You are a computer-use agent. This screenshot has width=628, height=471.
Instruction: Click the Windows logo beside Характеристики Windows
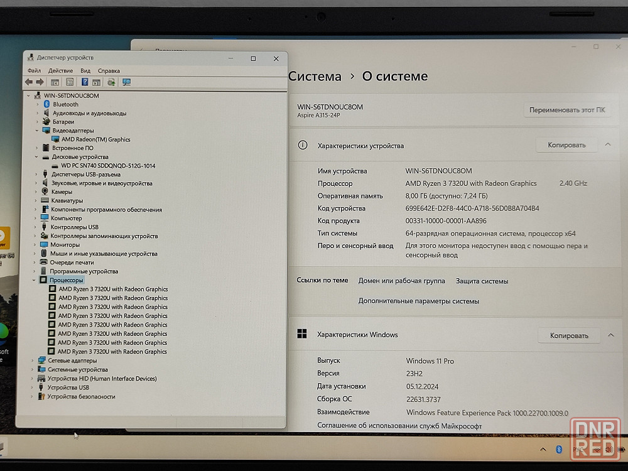(x=302, y=333)
